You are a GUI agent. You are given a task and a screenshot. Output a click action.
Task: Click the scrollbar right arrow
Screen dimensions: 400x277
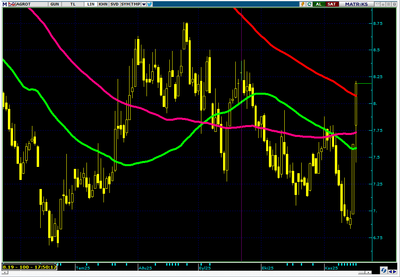click(368, 272)
